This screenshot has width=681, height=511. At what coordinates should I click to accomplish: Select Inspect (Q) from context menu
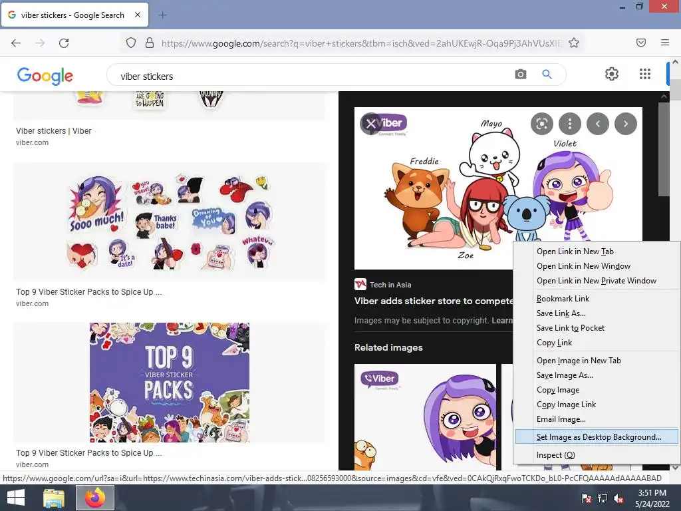(555, 455)
